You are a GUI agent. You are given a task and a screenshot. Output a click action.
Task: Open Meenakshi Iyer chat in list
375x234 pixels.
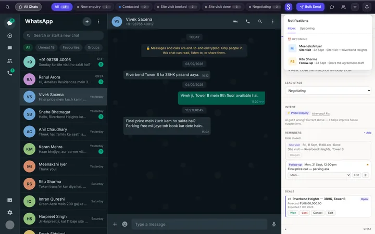[x=64, y=166]
